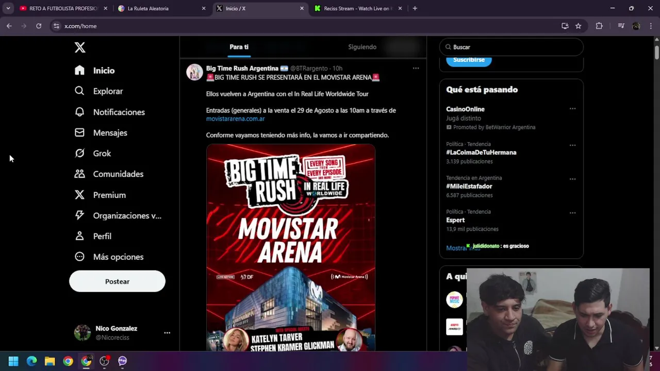Image resolution: width=660 pixels, height=371 pixels.
Task: Open the browser profile avatar
Action: [636, 26]
